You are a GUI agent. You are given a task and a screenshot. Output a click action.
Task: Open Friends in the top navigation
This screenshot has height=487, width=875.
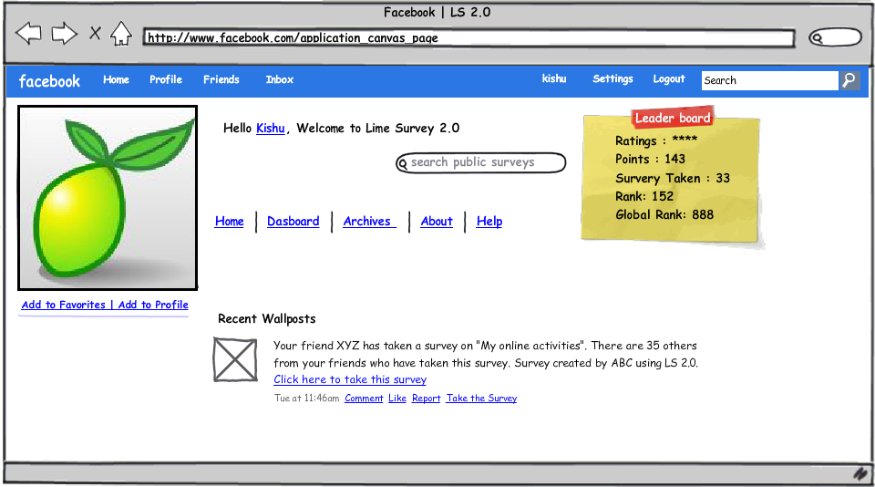click(221, 80)
